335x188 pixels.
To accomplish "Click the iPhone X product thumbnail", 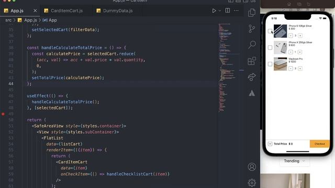I will click(x=281, y=48).
